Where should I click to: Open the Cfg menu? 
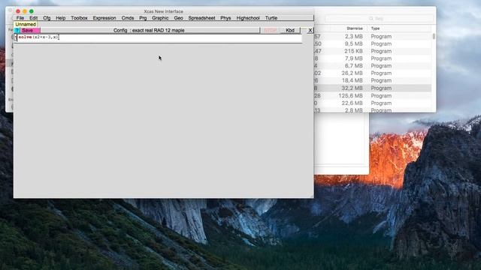[x=47, y=18]
